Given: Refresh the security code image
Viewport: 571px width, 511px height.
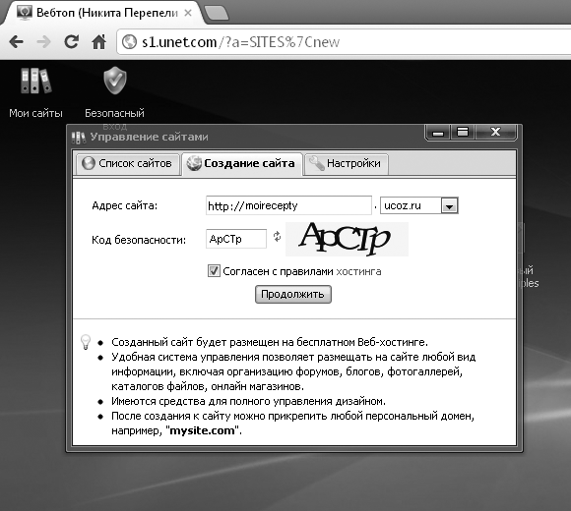Looking at the screenshot, I should pyautogui.click(x=277, y=237).
